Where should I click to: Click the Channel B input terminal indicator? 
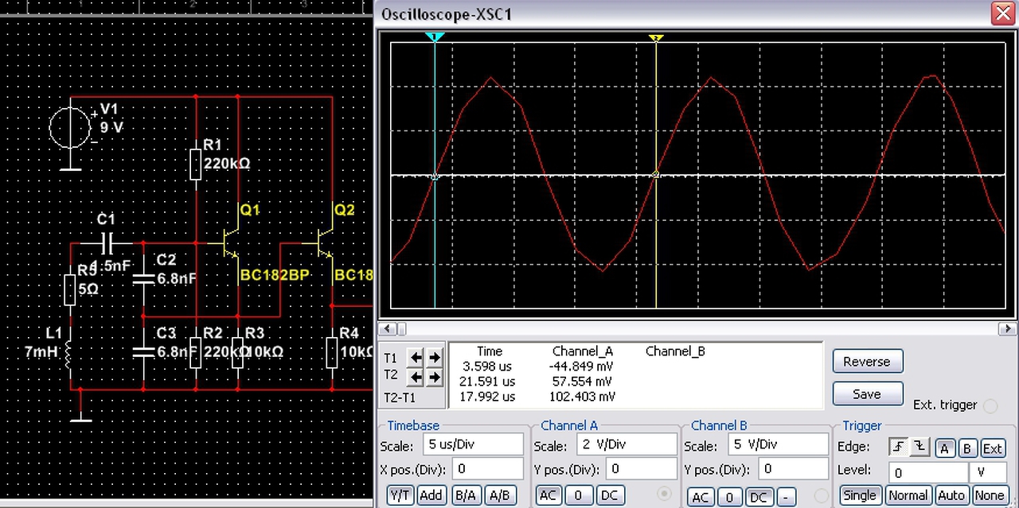coord(822,495)
